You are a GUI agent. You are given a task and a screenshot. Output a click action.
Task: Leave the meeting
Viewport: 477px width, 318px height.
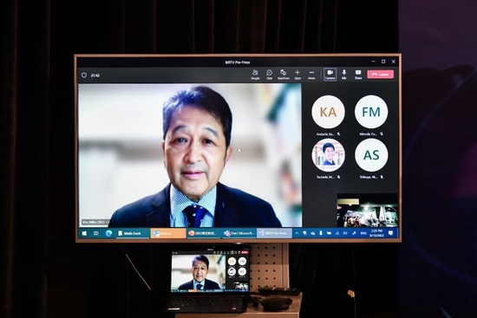point(380,75)
